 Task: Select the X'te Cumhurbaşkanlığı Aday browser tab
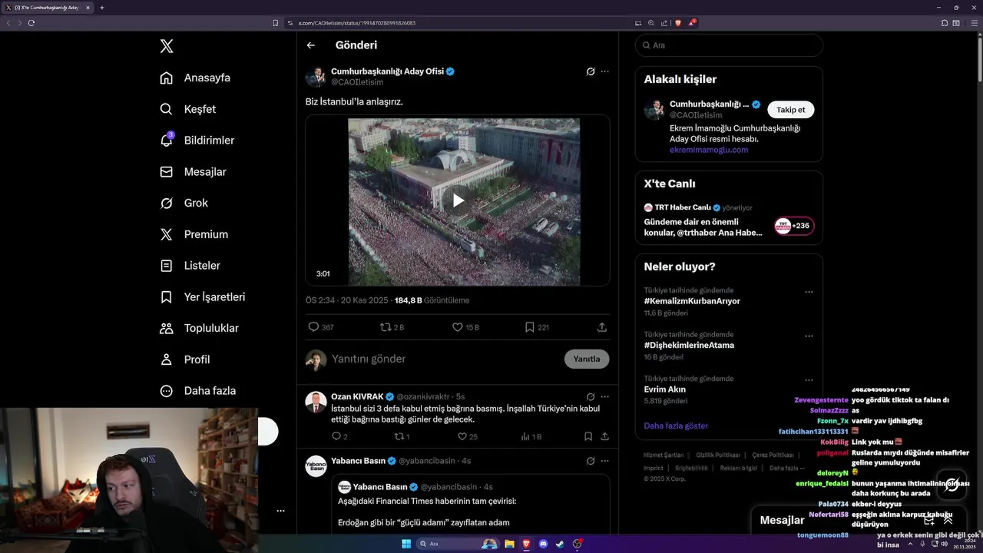pyautogui.click(x=47, y=8)
